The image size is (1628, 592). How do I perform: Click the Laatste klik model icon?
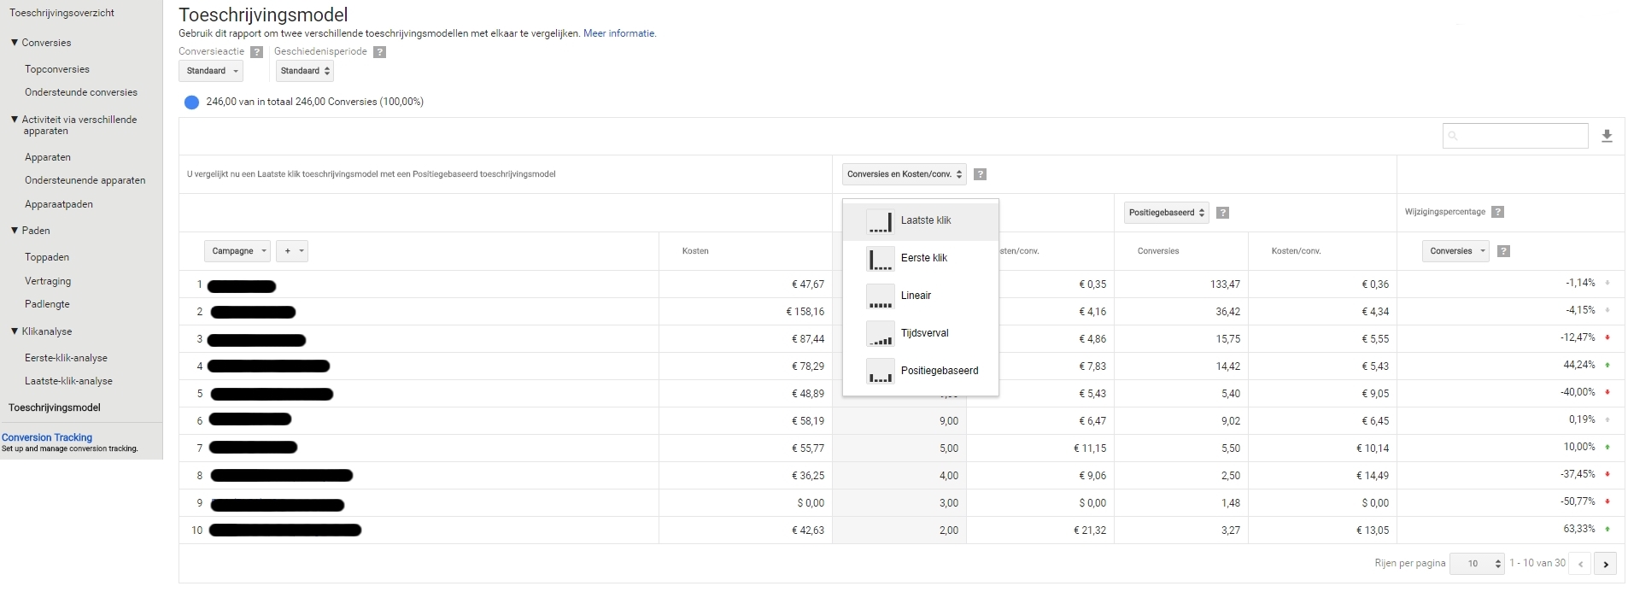pyautogui.click(x=880, y=221)
